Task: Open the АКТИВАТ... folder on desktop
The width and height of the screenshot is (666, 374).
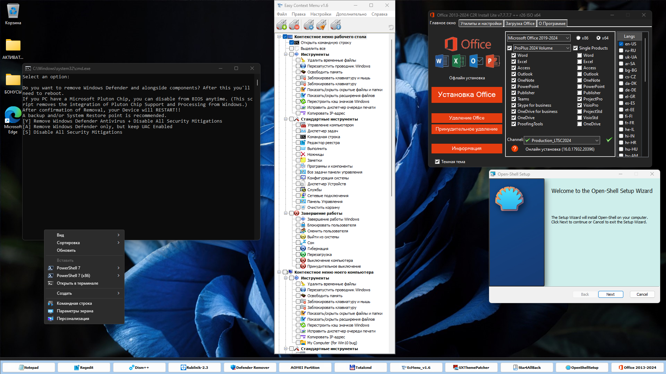Action: point(13,49)
